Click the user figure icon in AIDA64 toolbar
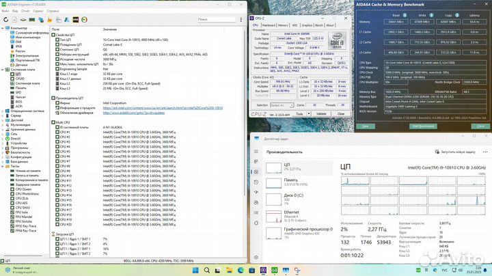Viewport: 492px width, 276px height. (67, 20)
